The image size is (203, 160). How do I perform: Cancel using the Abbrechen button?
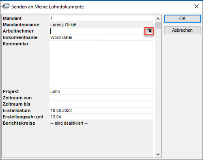(182, 30)
